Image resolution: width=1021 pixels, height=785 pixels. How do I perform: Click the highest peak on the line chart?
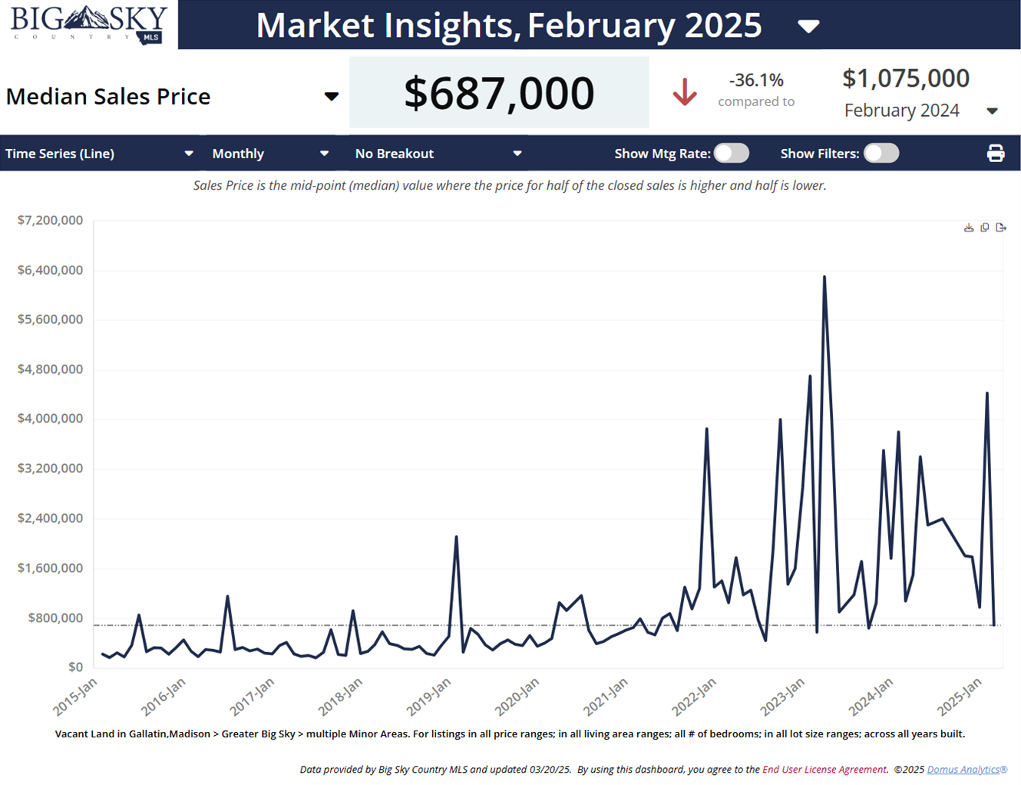point(824,277)
